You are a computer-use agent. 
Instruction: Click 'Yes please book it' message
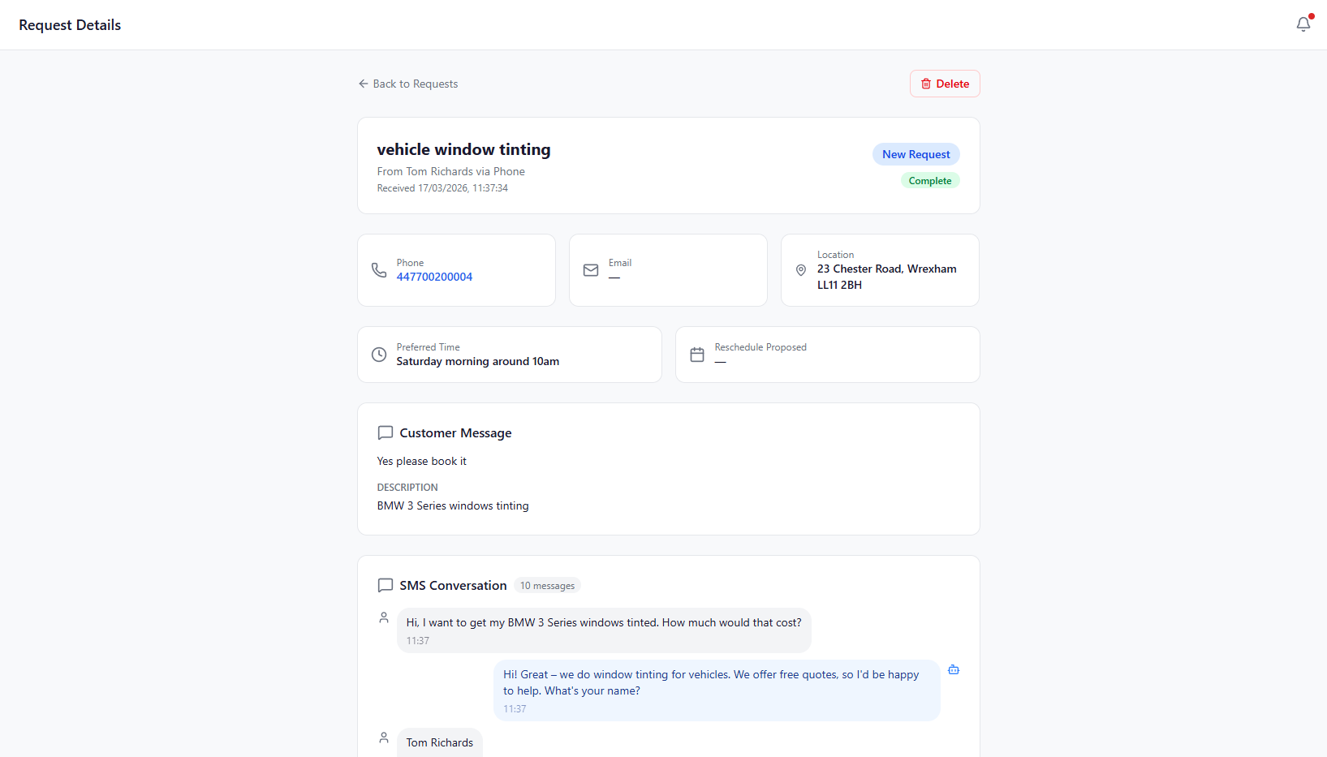421,461
